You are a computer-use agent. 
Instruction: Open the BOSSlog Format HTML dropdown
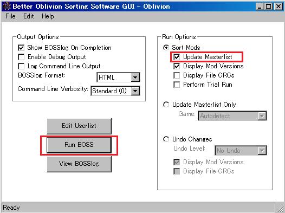coord(118,78)
